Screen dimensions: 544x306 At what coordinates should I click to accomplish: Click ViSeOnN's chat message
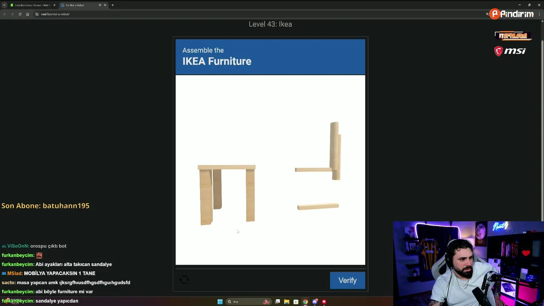pos(34,246)
